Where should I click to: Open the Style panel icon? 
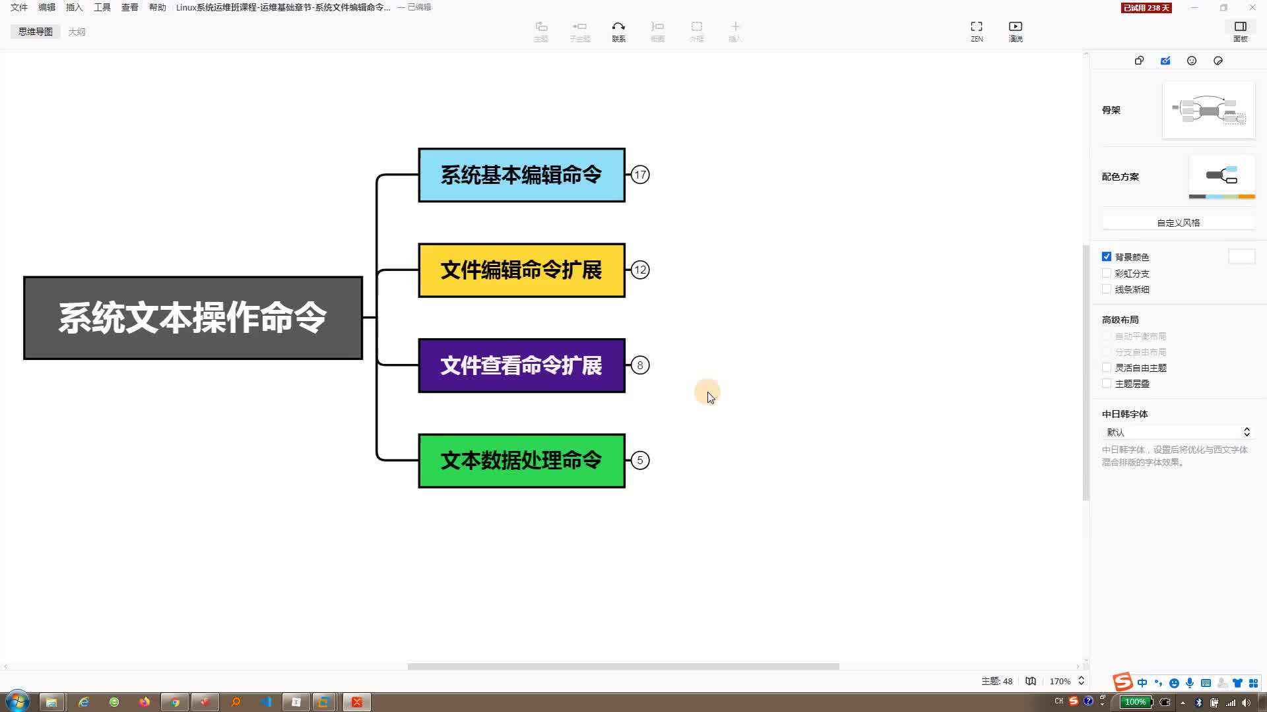1139,61
